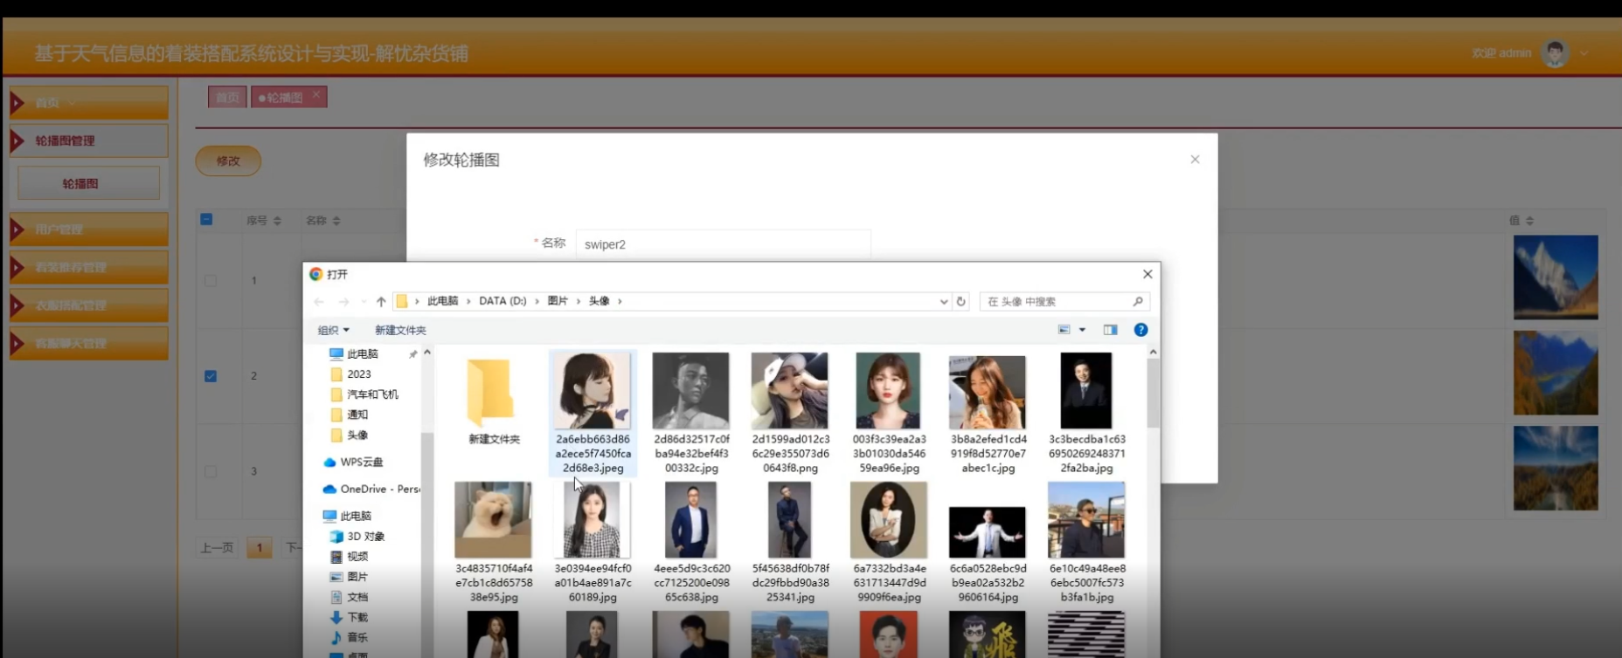The image size is (1622, 658).
Task: Open 3D 对象 in the navigation pane
Action: coord(357,536)
